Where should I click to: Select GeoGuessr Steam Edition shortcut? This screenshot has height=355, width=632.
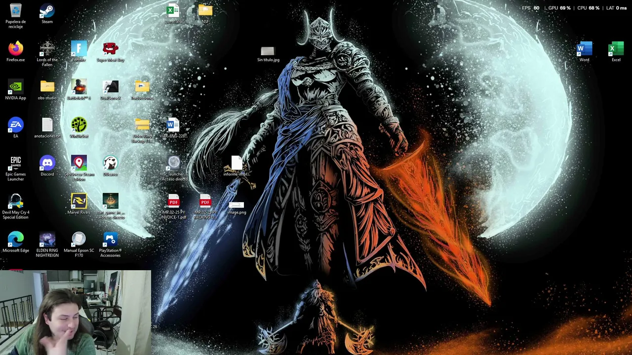click(79, 169)
